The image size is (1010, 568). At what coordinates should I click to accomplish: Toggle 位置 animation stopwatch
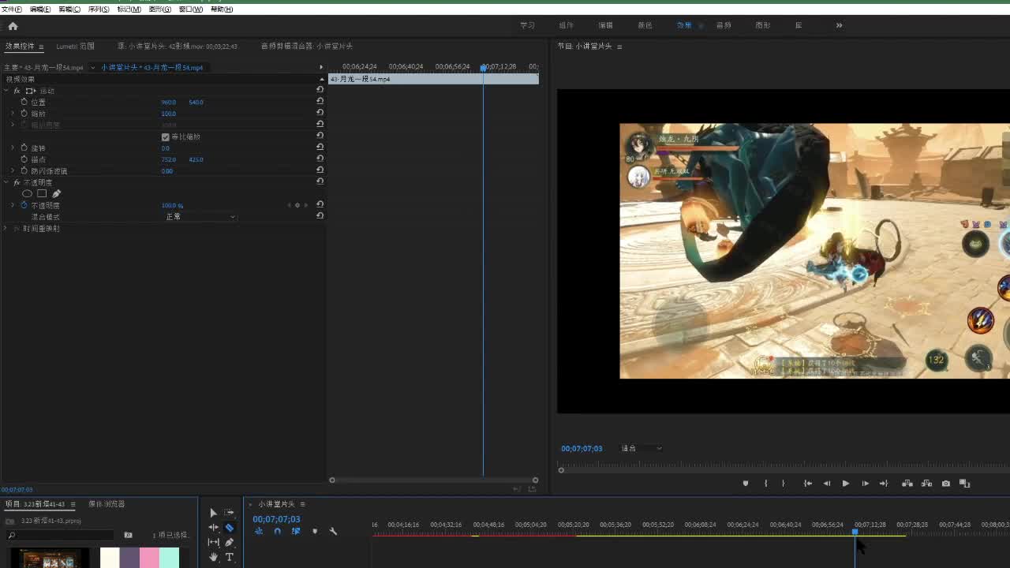pos(24,102)
